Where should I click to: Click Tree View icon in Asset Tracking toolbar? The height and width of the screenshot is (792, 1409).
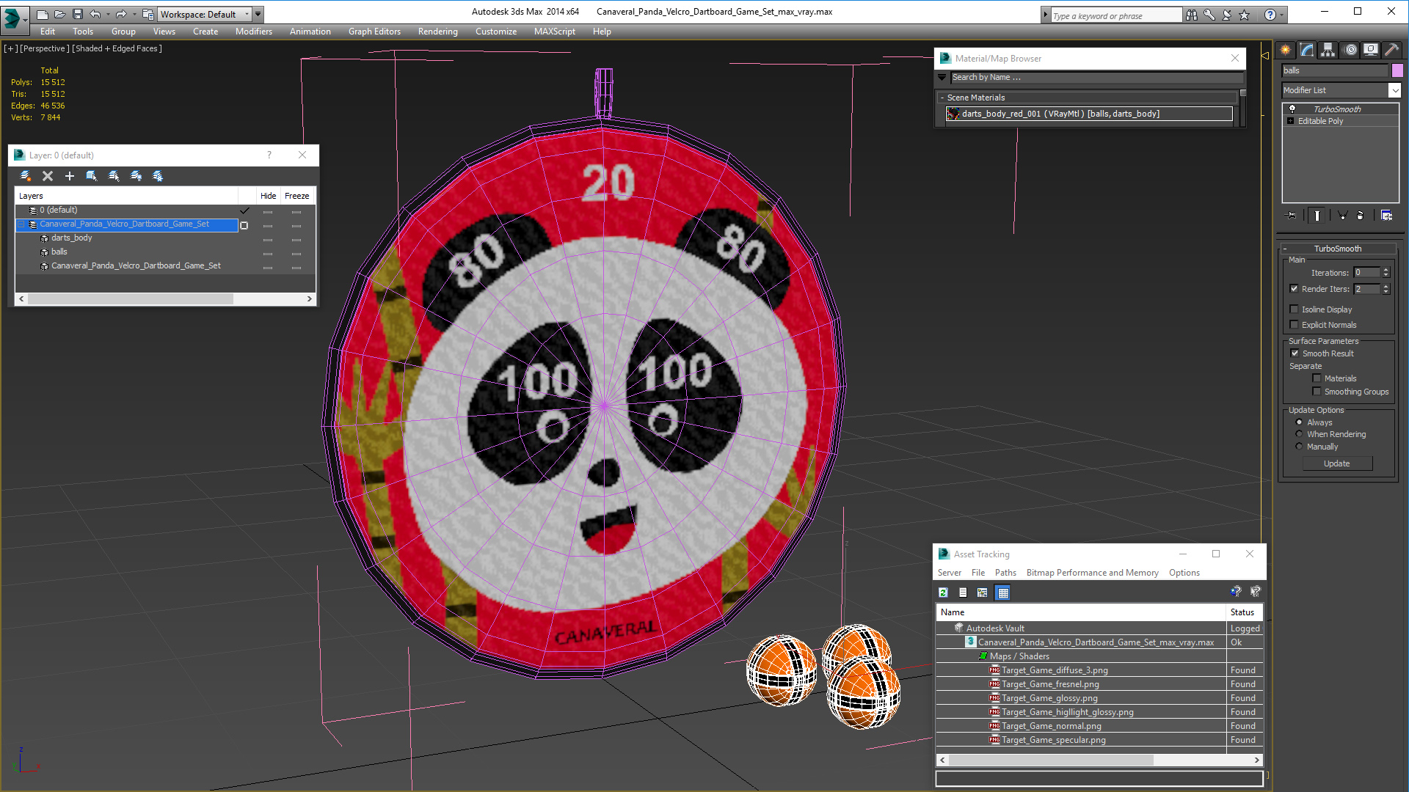[983, 593]
